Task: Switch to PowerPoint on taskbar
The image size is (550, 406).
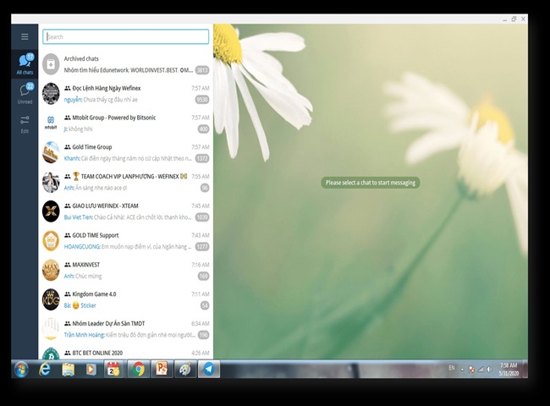Action: point(162,369)
